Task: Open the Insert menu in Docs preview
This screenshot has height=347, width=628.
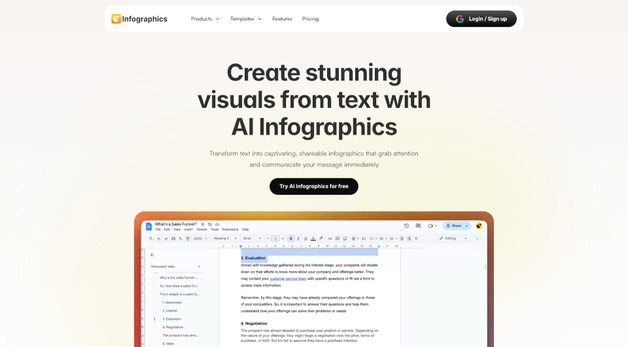Action: pyautogui.click(x=188, y=229)
